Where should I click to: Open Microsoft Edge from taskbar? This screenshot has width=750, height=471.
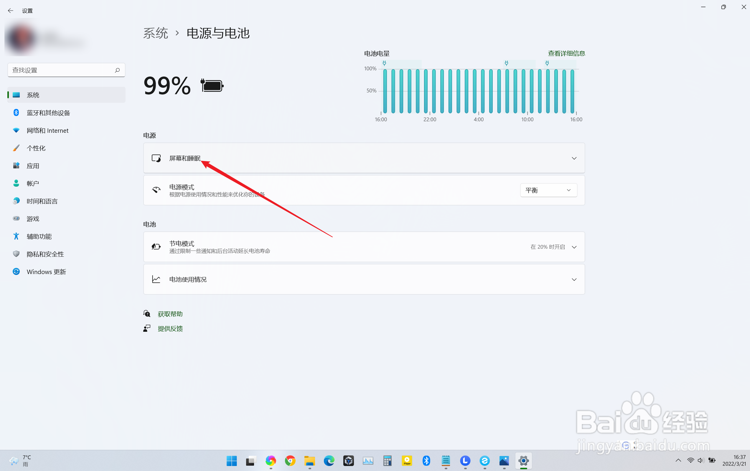point(329,460)
